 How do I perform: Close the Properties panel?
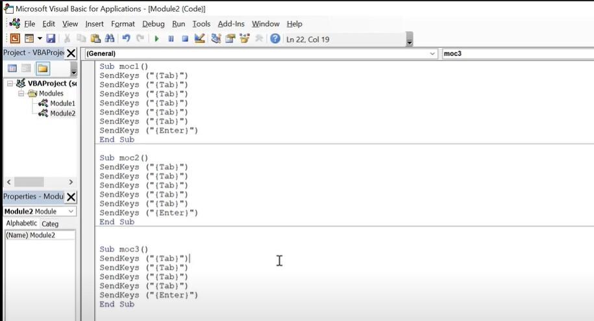pos(71,197)
